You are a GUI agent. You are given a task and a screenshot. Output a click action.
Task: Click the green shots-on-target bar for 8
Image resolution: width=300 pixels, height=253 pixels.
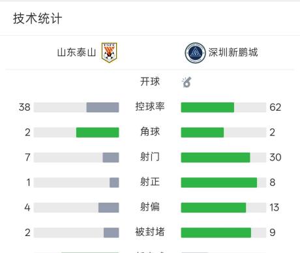click(x=219, y=183)
